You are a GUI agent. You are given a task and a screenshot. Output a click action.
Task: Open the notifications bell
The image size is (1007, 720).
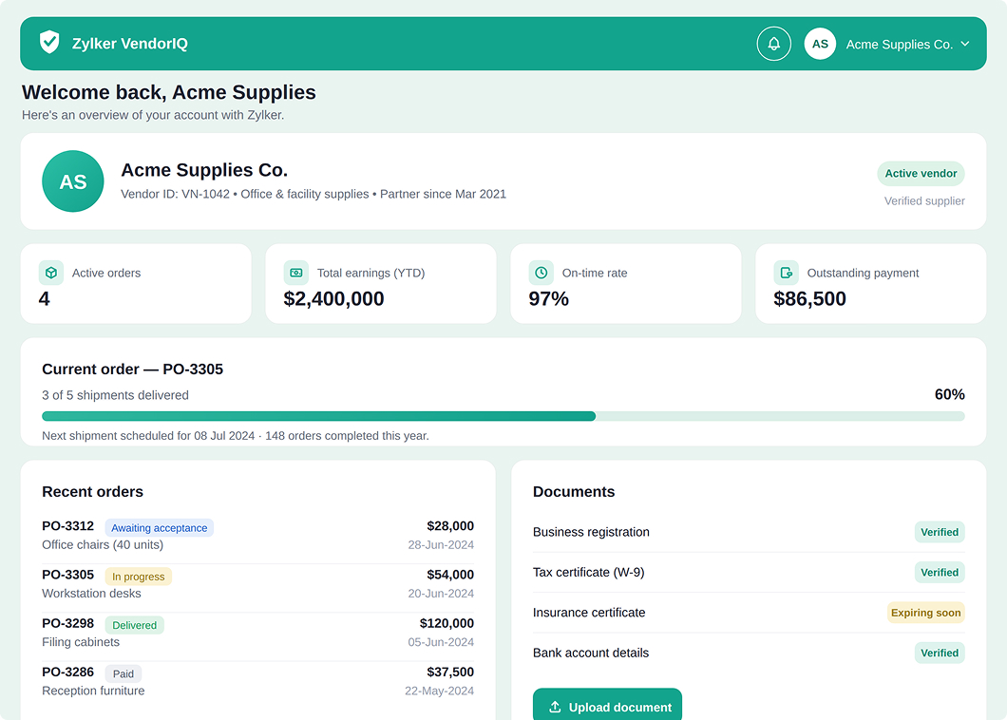[774, 44]
